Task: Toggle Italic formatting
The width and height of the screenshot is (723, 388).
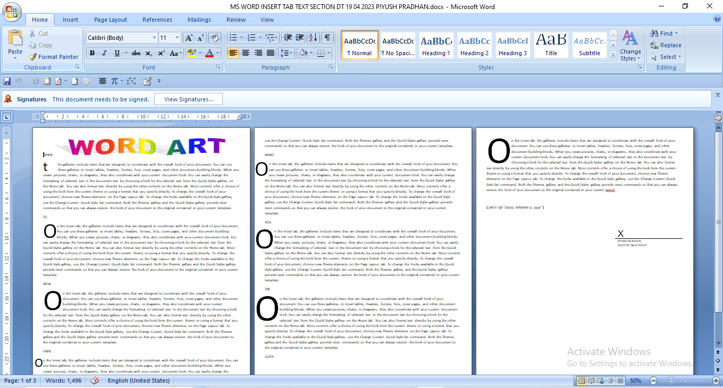Action: tap(104, 53)
